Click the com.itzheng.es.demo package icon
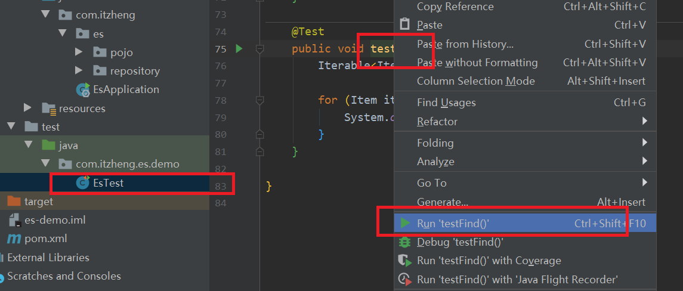Viewport: 683px width, 291px height. point(66,164)
